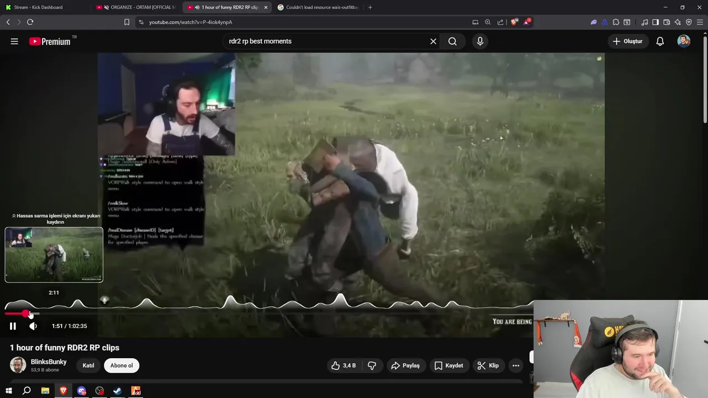708x398 pixels.
Task: Bookmark this page icon
Action: (x=127, y=22)
